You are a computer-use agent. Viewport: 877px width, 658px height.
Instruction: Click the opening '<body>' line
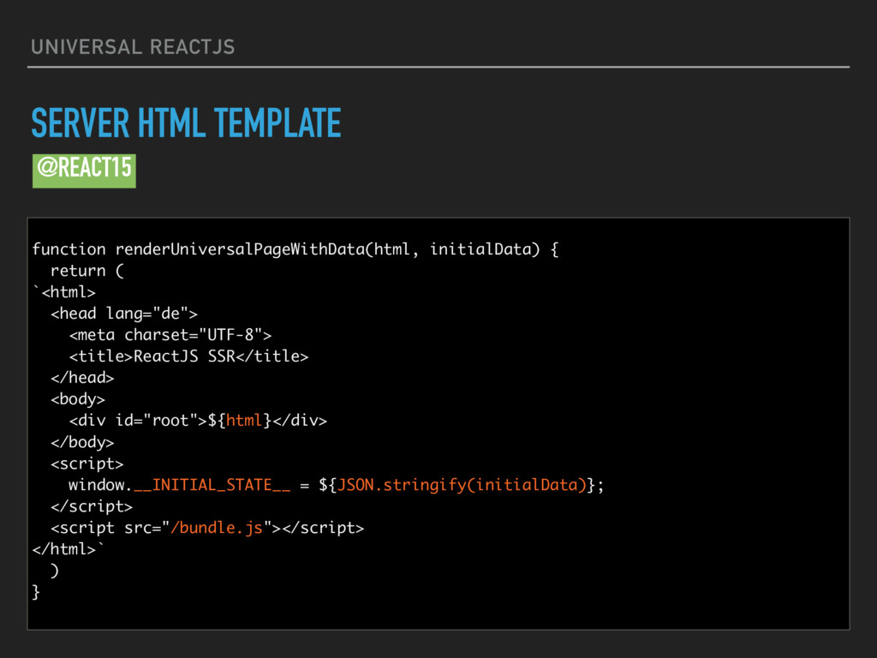(78, 399)
